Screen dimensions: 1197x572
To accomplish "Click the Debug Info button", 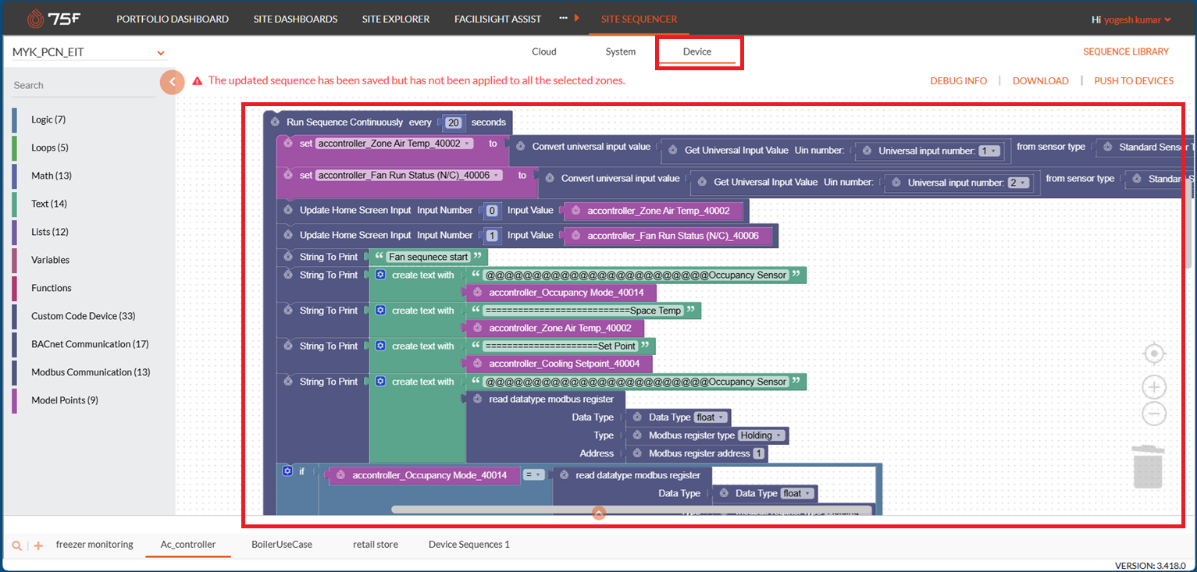I will pos(959,81).
